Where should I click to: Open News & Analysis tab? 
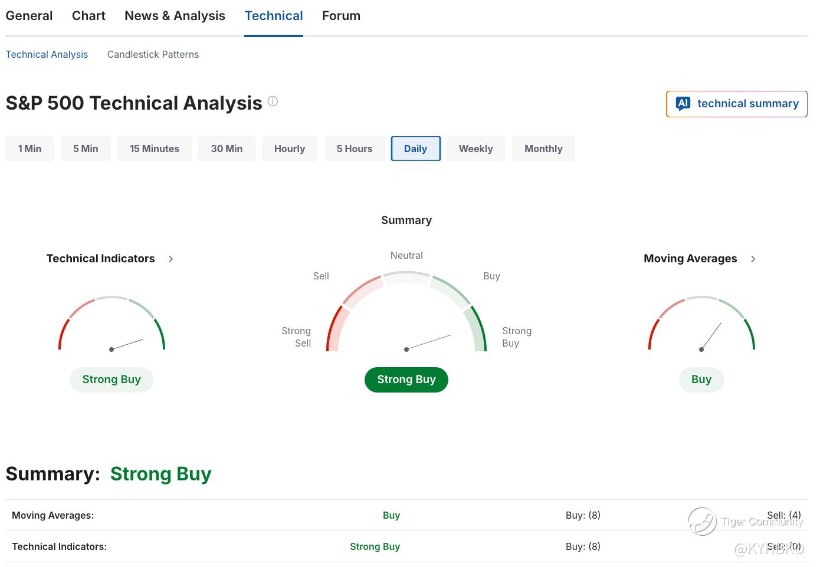(x=175, y=16)
